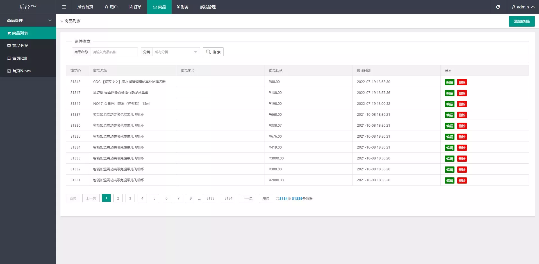Open the admin user dropdown
Image resolution: width=539 pixels, height=264 pixels.
(523, 7)
